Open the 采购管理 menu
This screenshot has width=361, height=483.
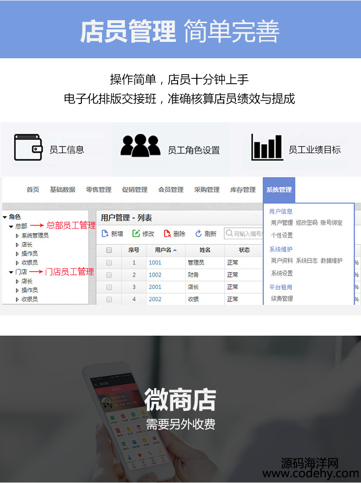206,190
